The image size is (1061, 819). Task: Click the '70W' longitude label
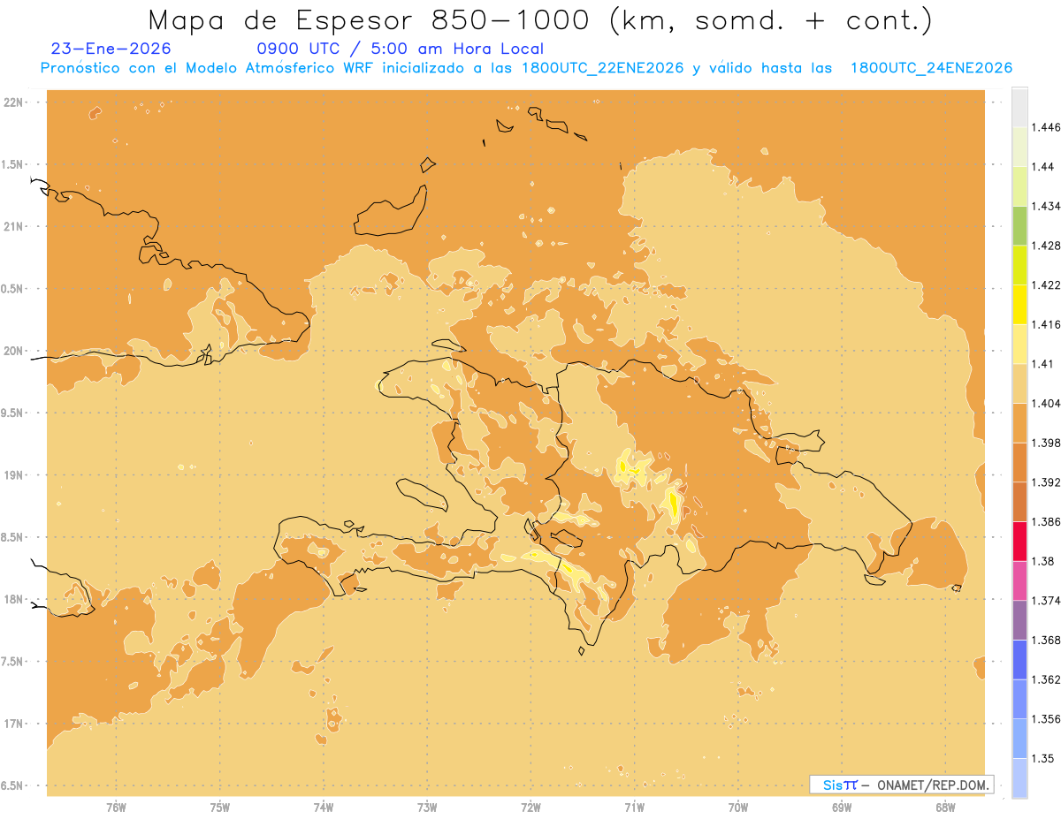tap(738, 808)
